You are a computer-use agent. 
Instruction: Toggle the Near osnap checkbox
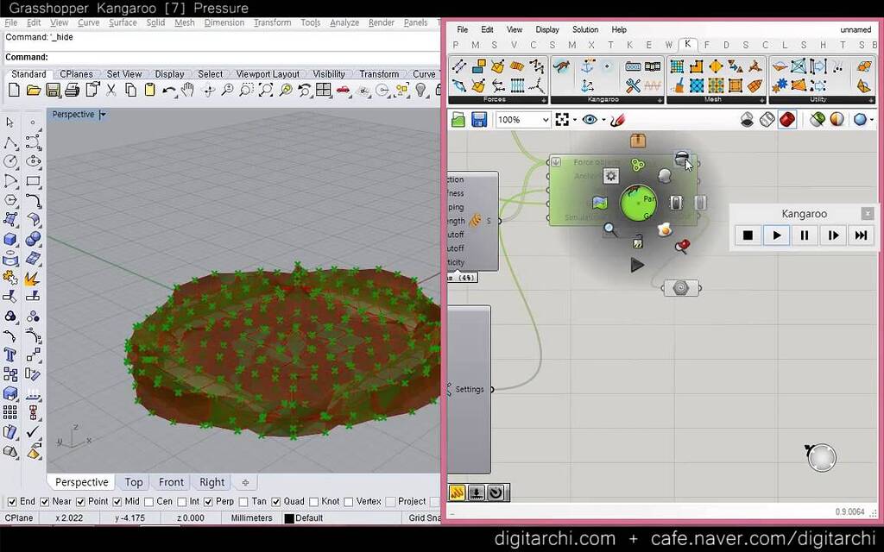(x=45, y=501)
